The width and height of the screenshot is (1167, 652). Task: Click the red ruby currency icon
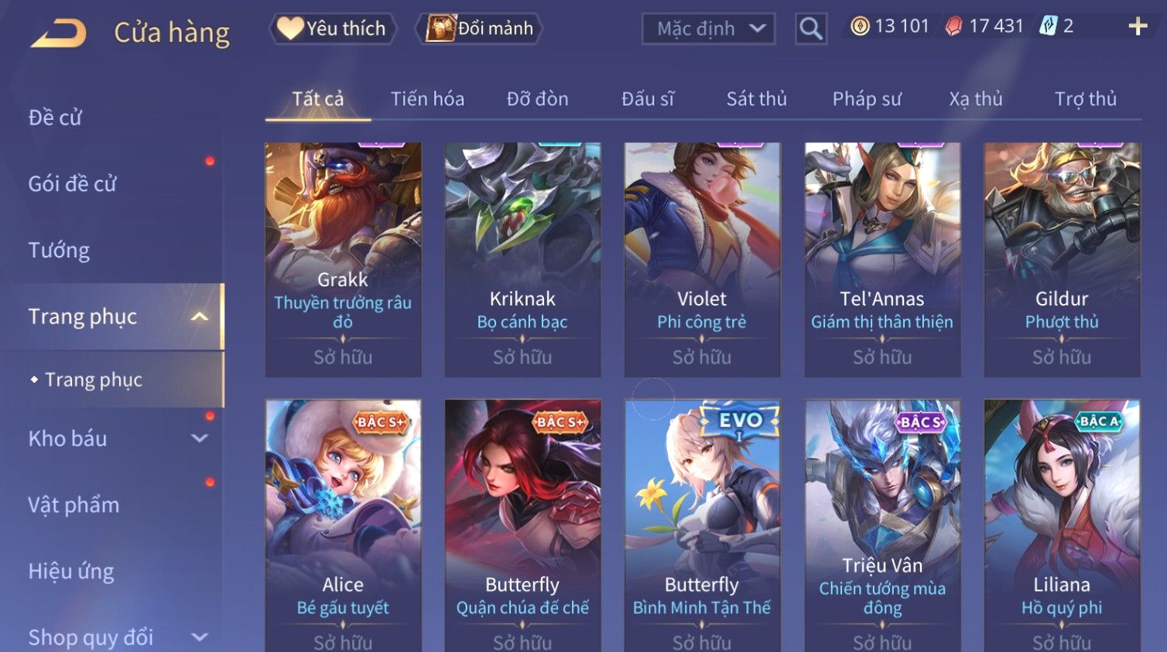954,26
